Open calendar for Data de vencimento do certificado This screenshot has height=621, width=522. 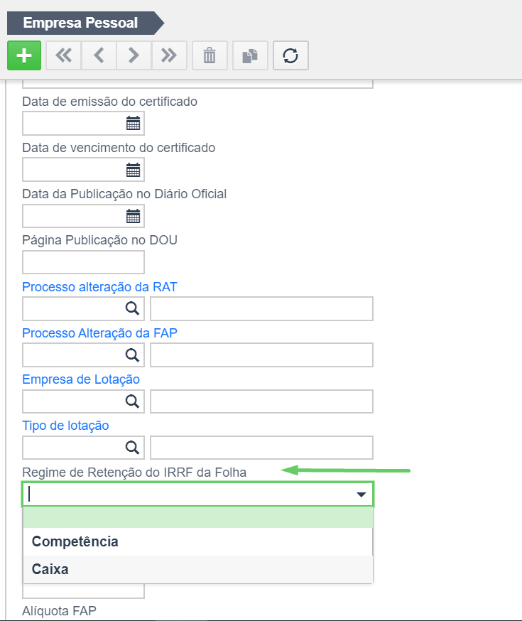[x=133, y=170]
